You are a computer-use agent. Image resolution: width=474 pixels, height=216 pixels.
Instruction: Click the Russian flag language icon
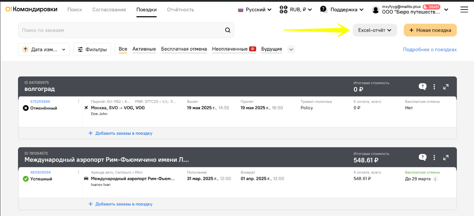coord(241,10)
